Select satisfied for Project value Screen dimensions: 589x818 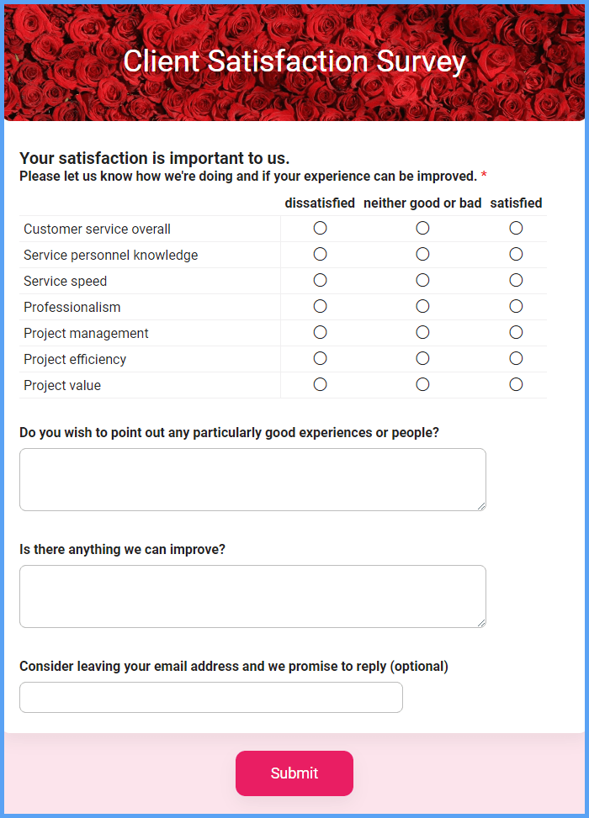pyautogui.click(x=516, y=384)
